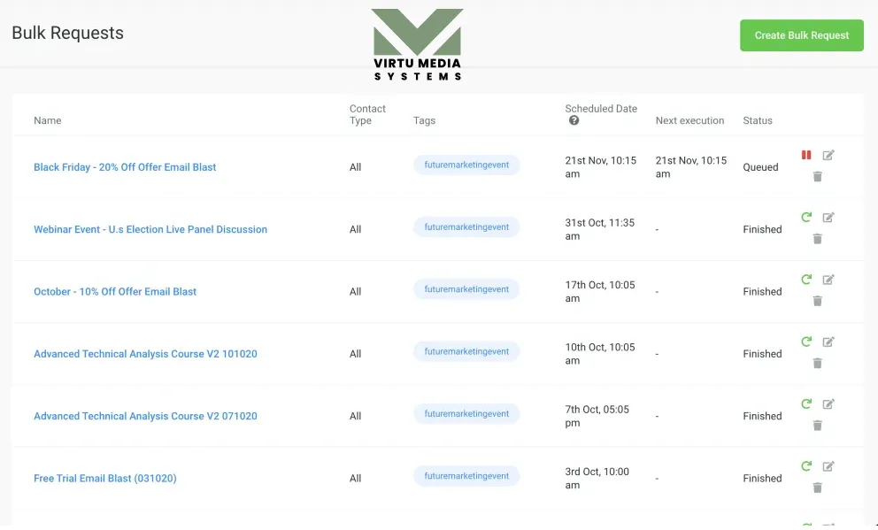Click the Create Bulk Request button
The height and width of the screenshot is (530, 878).
[801, 35]
